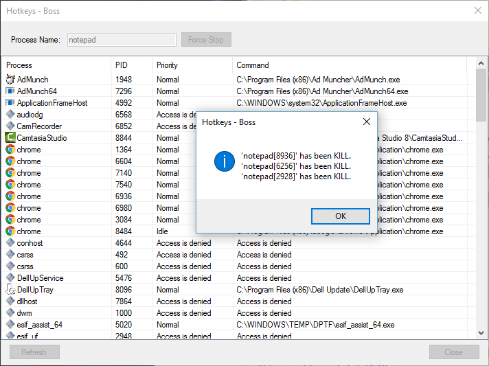Click Chrome icon for PID 6980
This screenshot has height=366, width=489.
click(x=10, y=207)
